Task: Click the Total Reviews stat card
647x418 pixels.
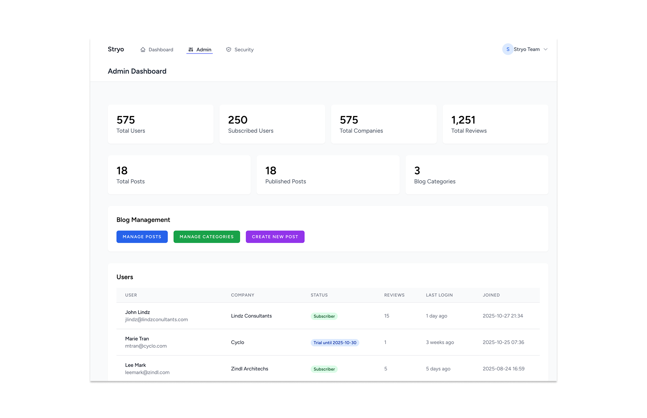Action: pos(495,124)
